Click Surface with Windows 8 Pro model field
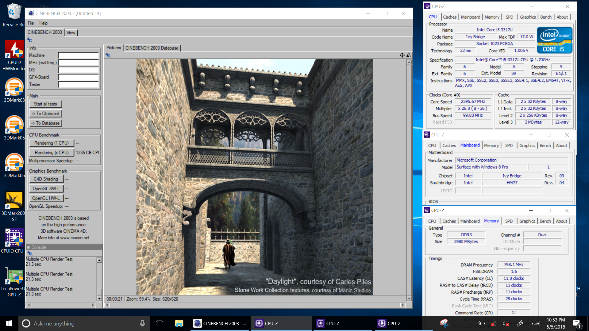The image size is (589, 331). point(491,167)
